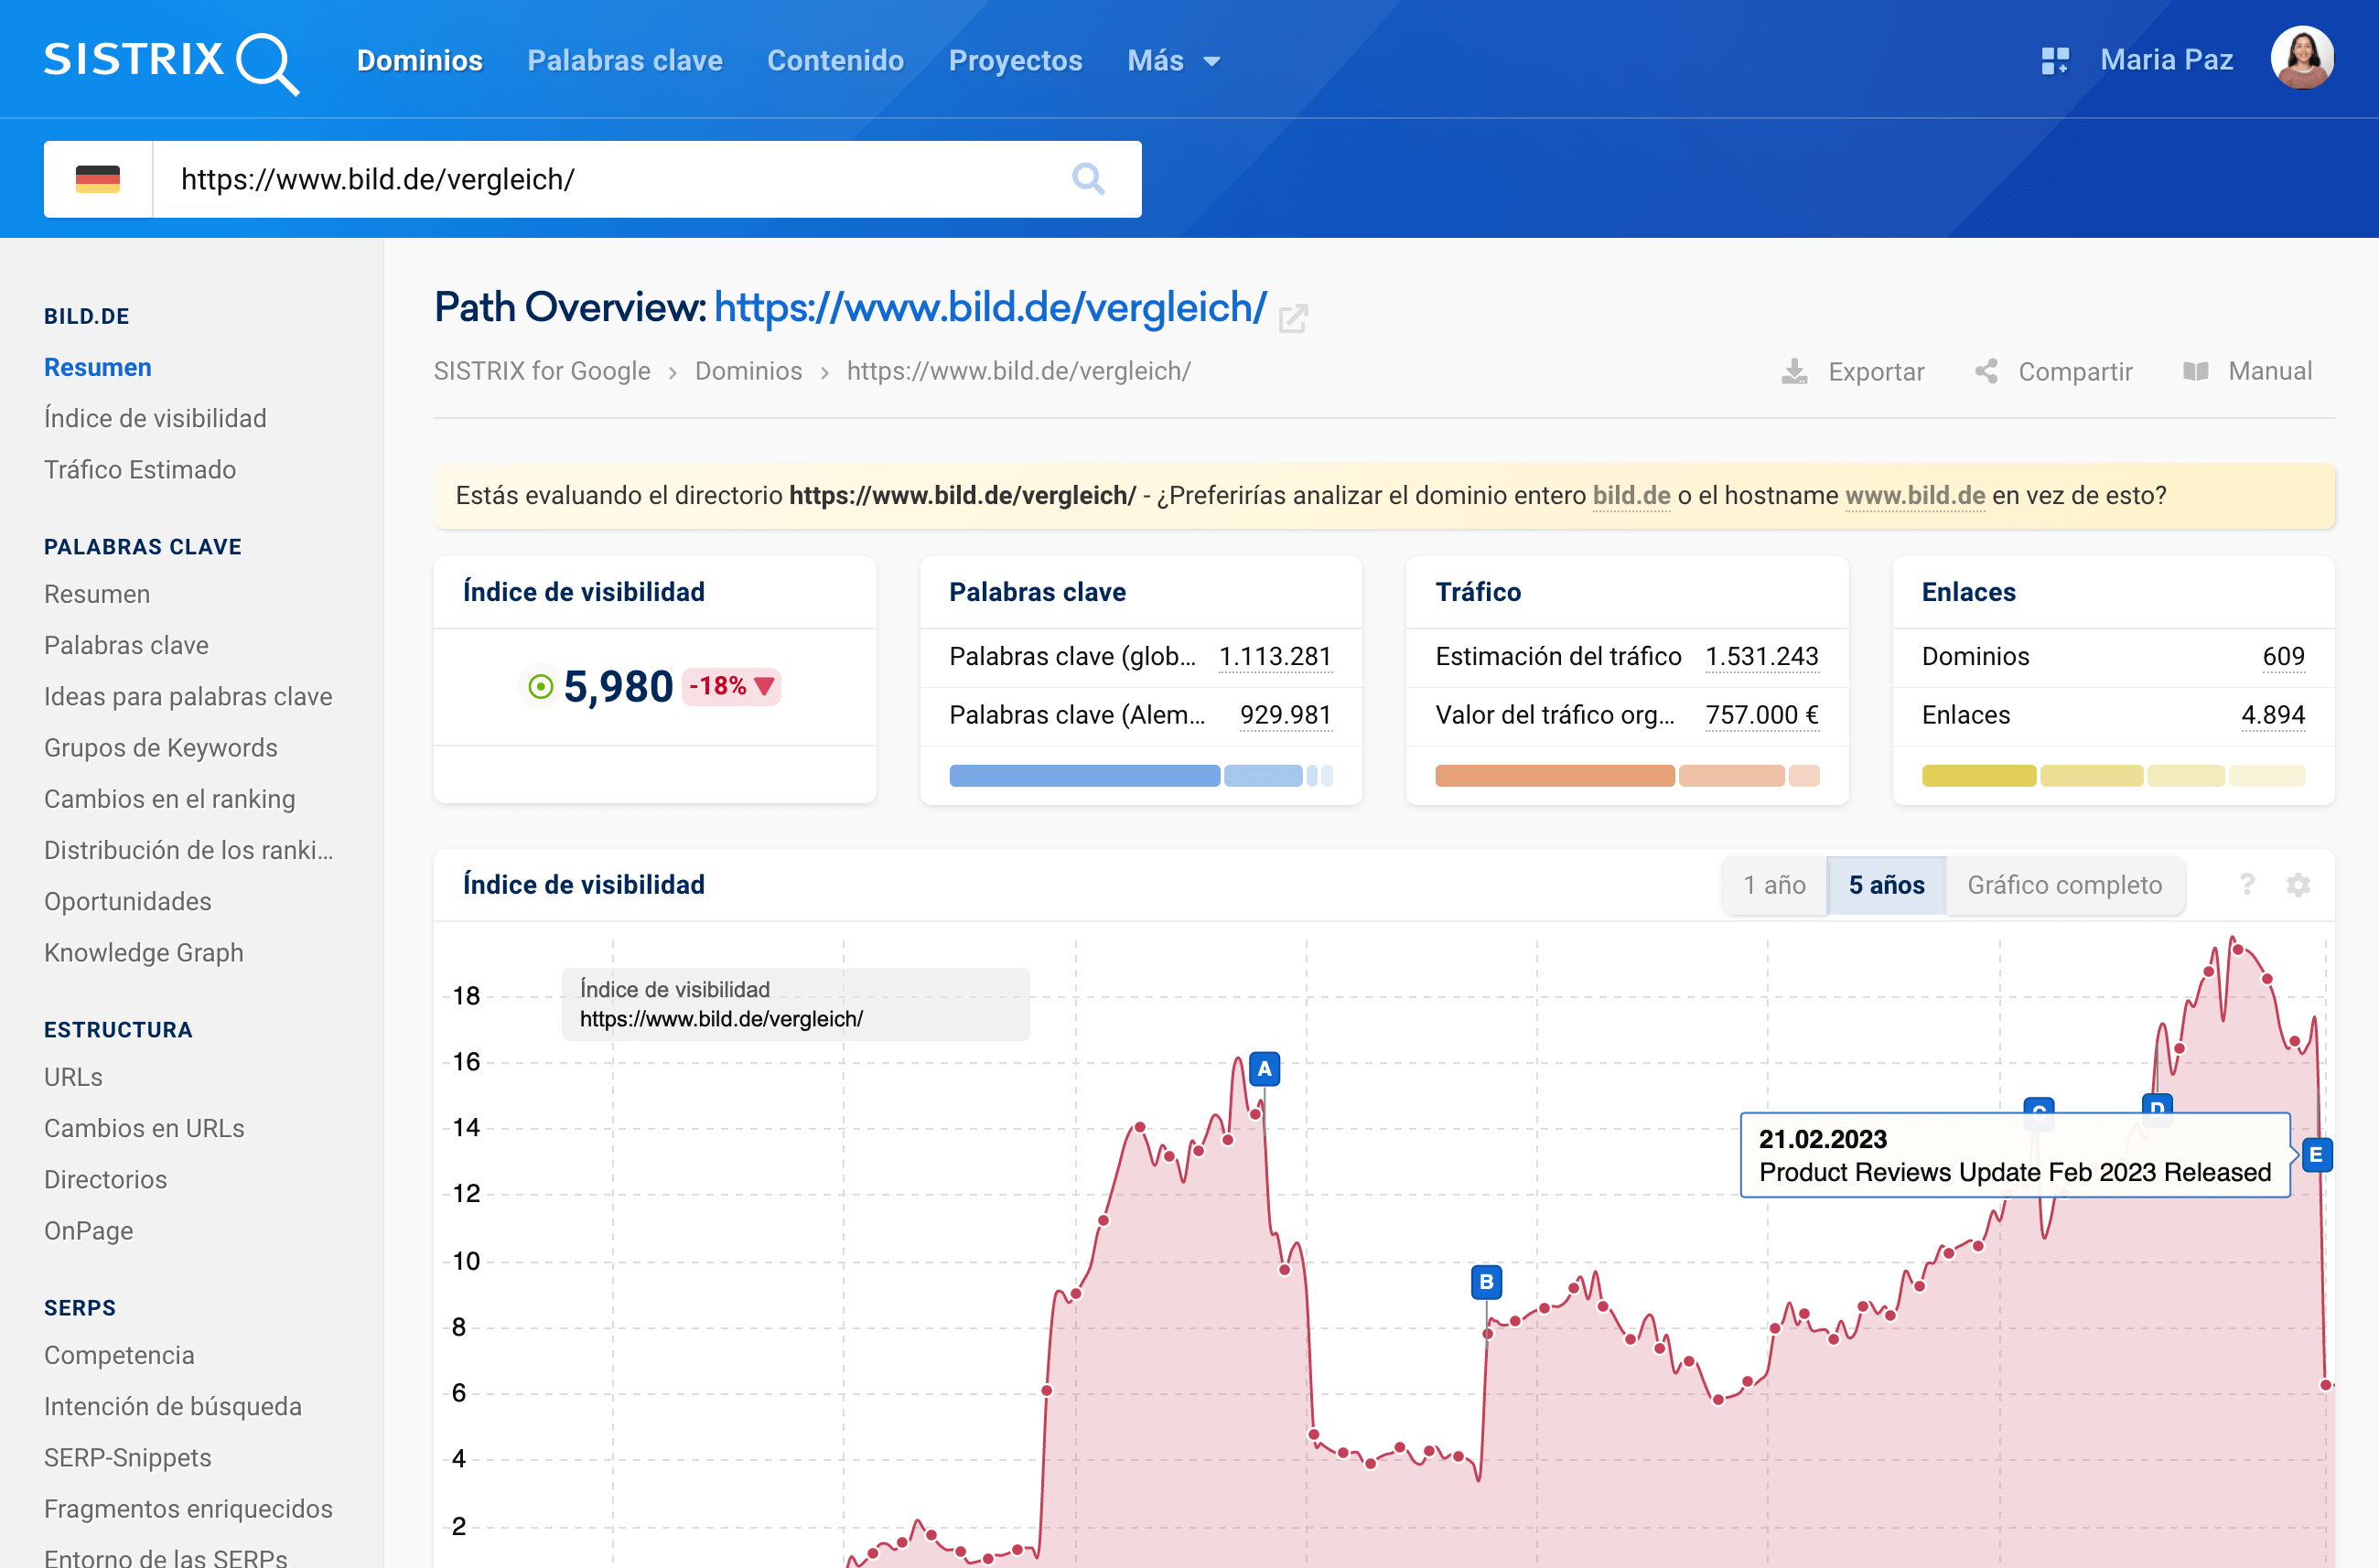Screen dimensions: 2379x1568
Task: Switch to Gráfico completo view
Action: click(x=2063, y=885)
